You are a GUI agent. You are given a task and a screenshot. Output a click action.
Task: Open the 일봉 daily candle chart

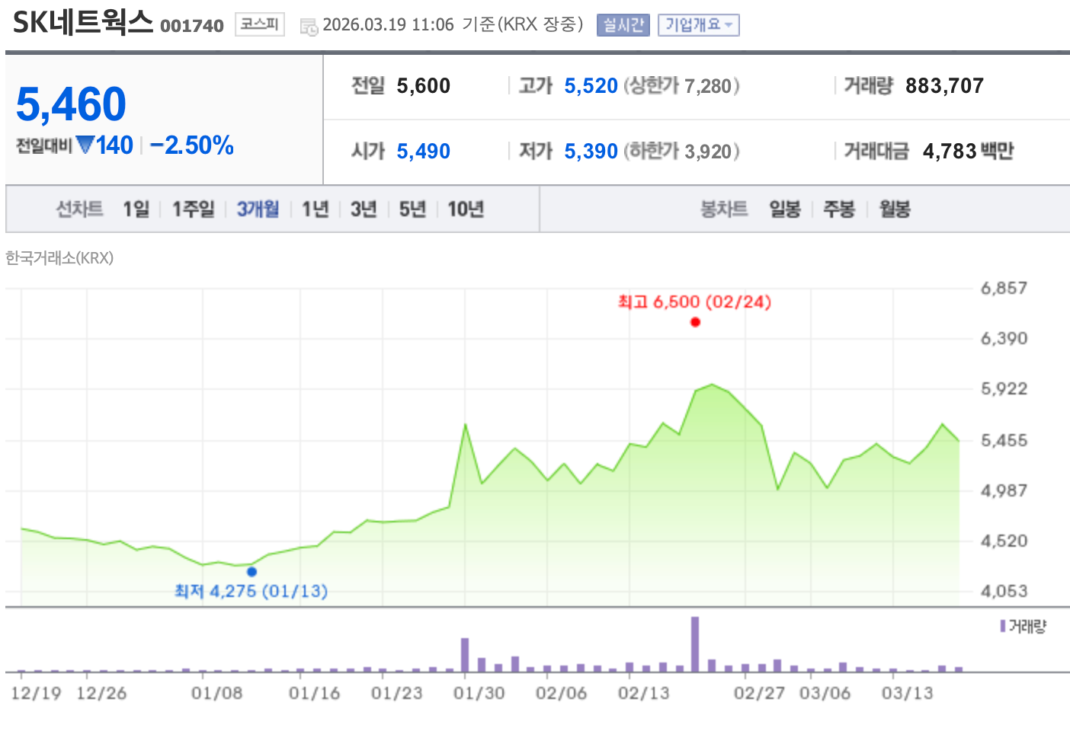tap(784, 209)
